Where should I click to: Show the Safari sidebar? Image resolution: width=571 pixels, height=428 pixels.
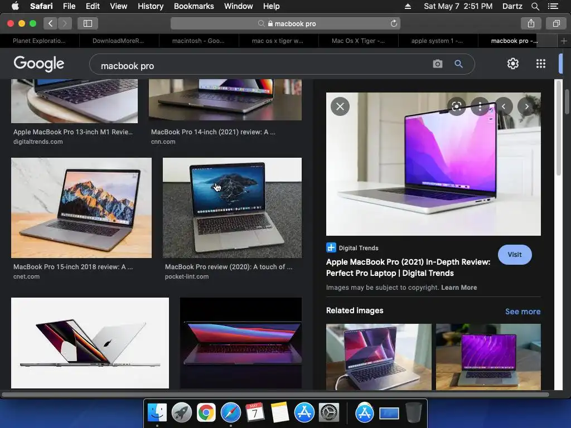[88, 23]
